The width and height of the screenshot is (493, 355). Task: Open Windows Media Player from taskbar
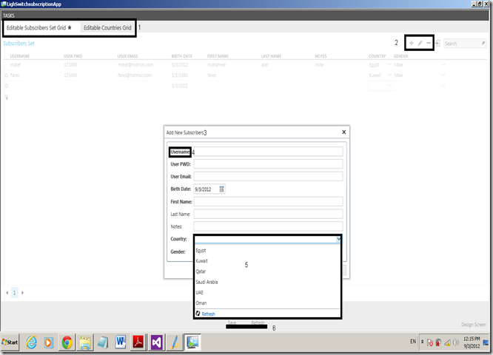coord(48,342)
